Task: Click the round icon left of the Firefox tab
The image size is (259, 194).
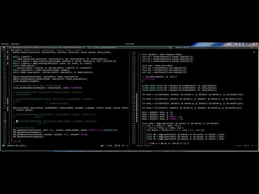Action: 4,48
